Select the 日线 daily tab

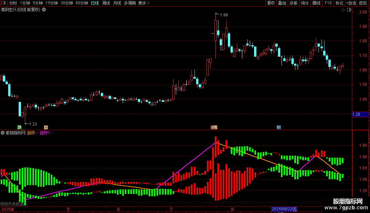coord(95,3)
